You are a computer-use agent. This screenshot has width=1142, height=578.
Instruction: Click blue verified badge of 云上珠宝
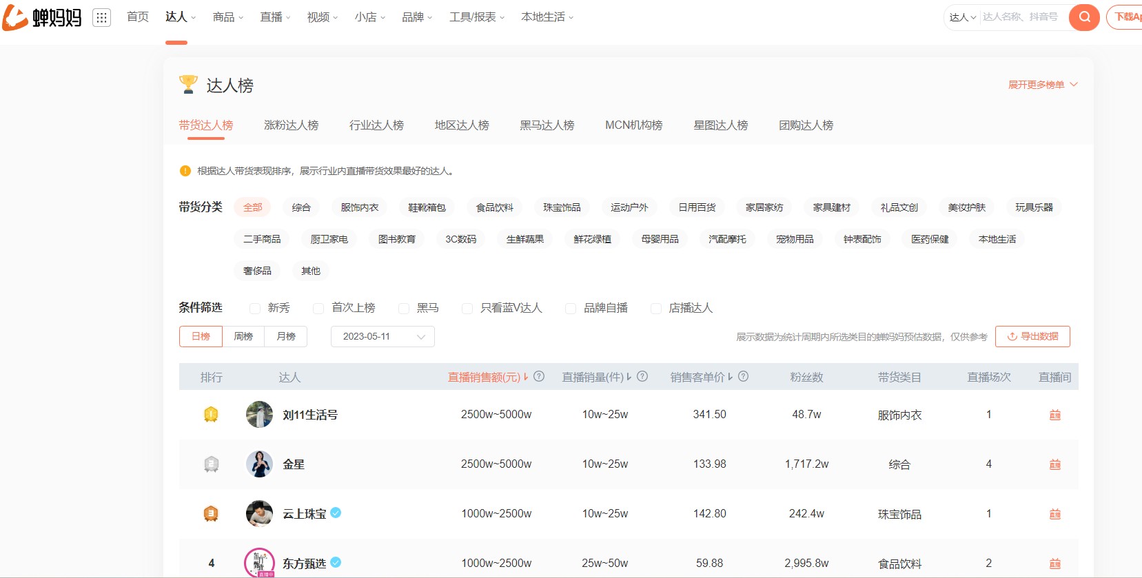click(x=336, y=513)
